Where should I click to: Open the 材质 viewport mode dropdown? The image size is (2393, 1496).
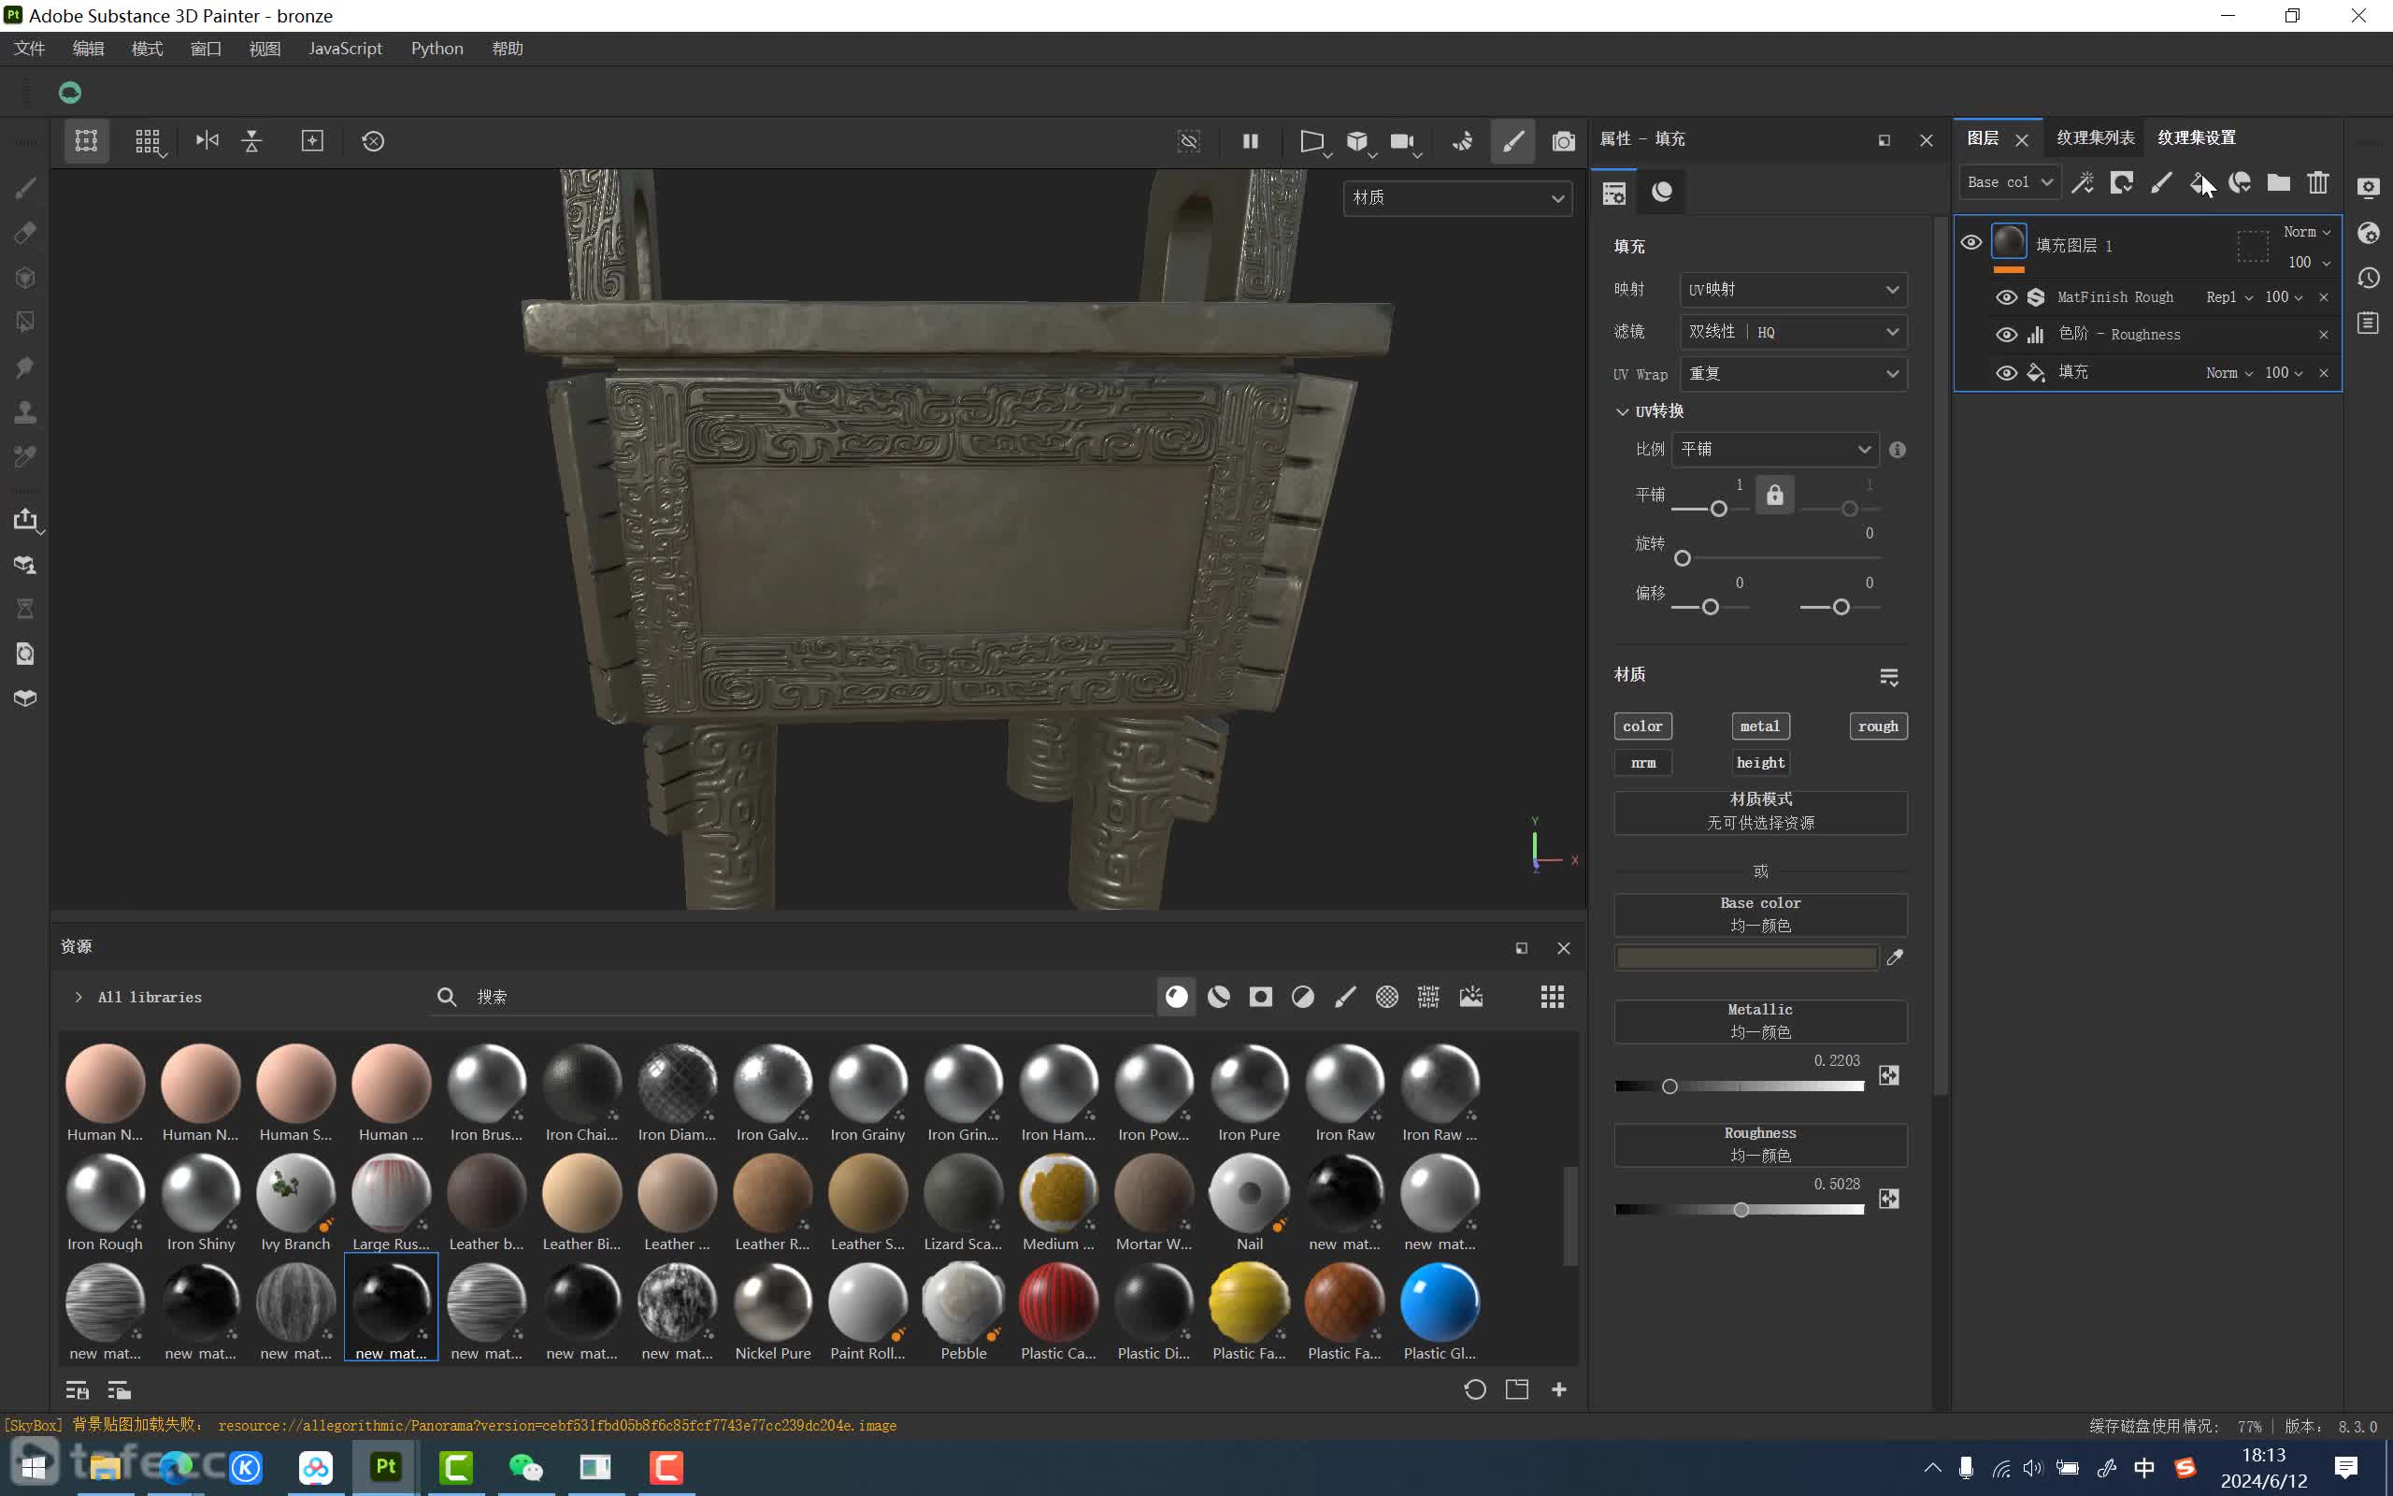[1457, 198]
